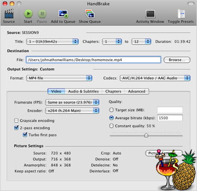Click the Pause toolbar icon
The height and width of the screenshot is (191, 197).
pos(42,14)
